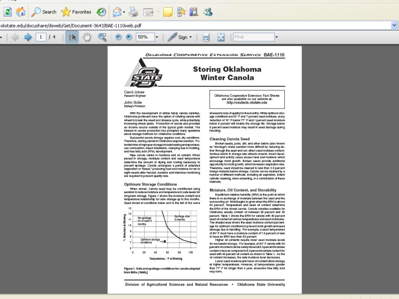Click inside the Find text box

coord(254,37)
